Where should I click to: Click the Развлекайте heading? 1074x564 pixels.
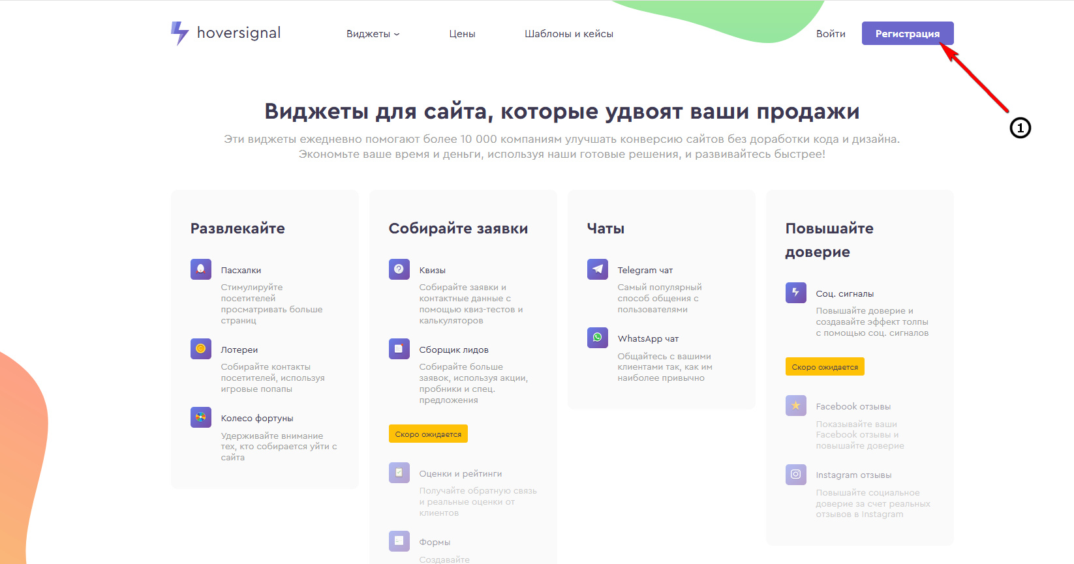tap(238, 229)
